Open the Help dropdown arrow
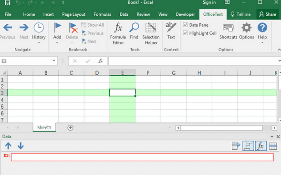This screenshot has height=175, width=281. coord(262,42)
